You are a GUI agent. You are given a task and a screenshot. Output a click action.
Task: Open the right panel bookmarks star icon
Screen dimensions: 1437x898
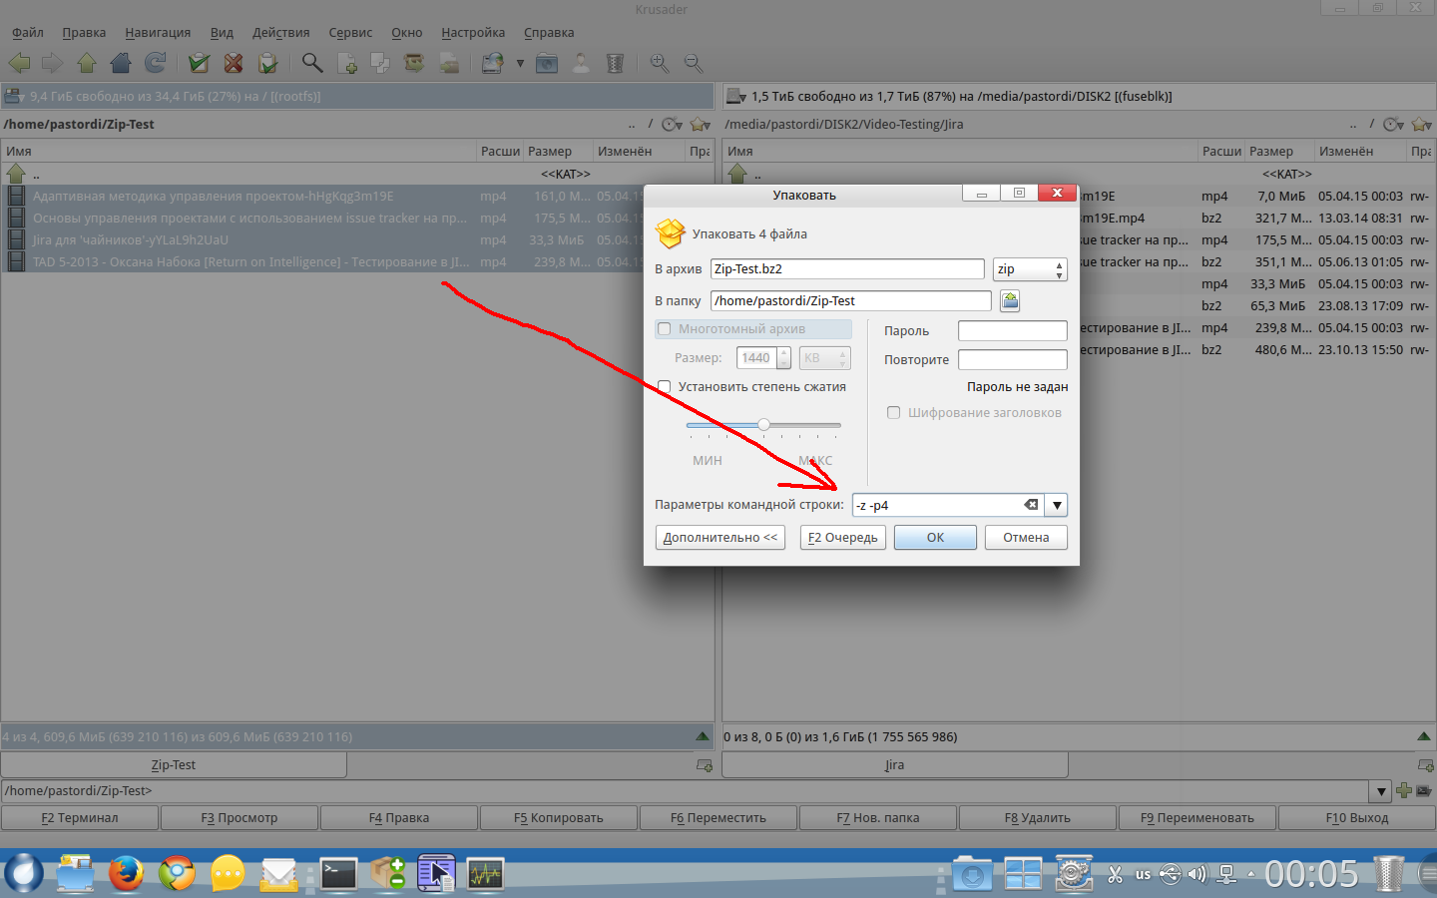(1422, 125)
